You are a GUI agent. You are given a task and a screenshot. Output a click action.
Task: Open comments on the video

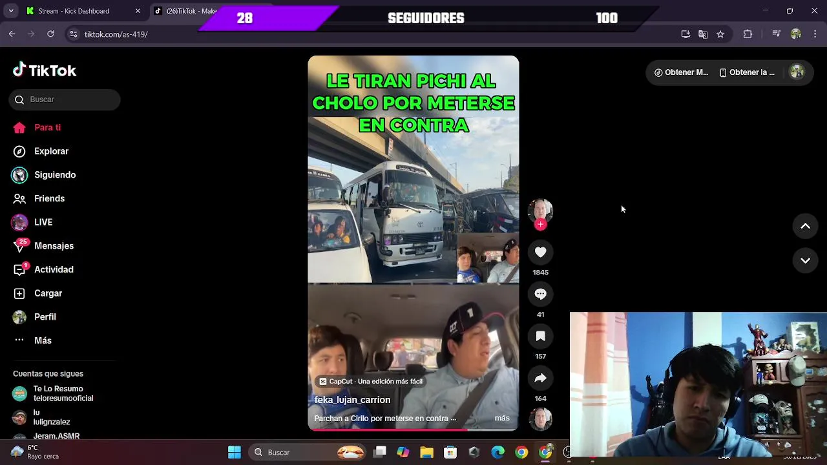point(541,294)
